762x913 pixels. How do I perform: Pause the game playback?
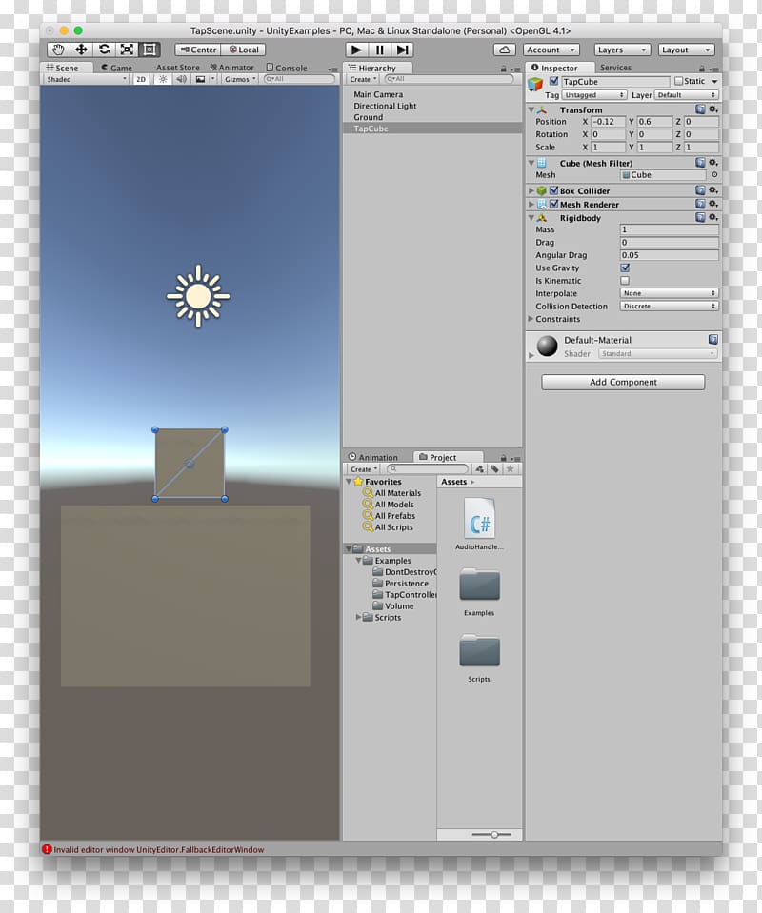pos(379,50)
